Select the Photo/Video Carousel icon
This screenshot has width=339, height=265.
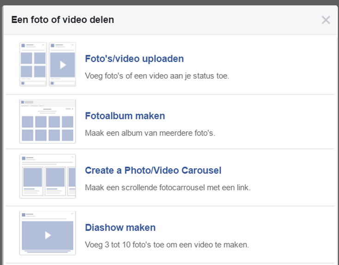click(x=48, y=177)
